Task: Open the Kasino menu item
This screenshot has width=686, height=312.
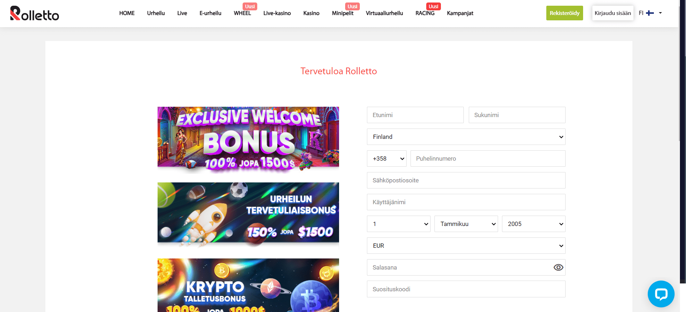Action: click(x=311, y=13)
